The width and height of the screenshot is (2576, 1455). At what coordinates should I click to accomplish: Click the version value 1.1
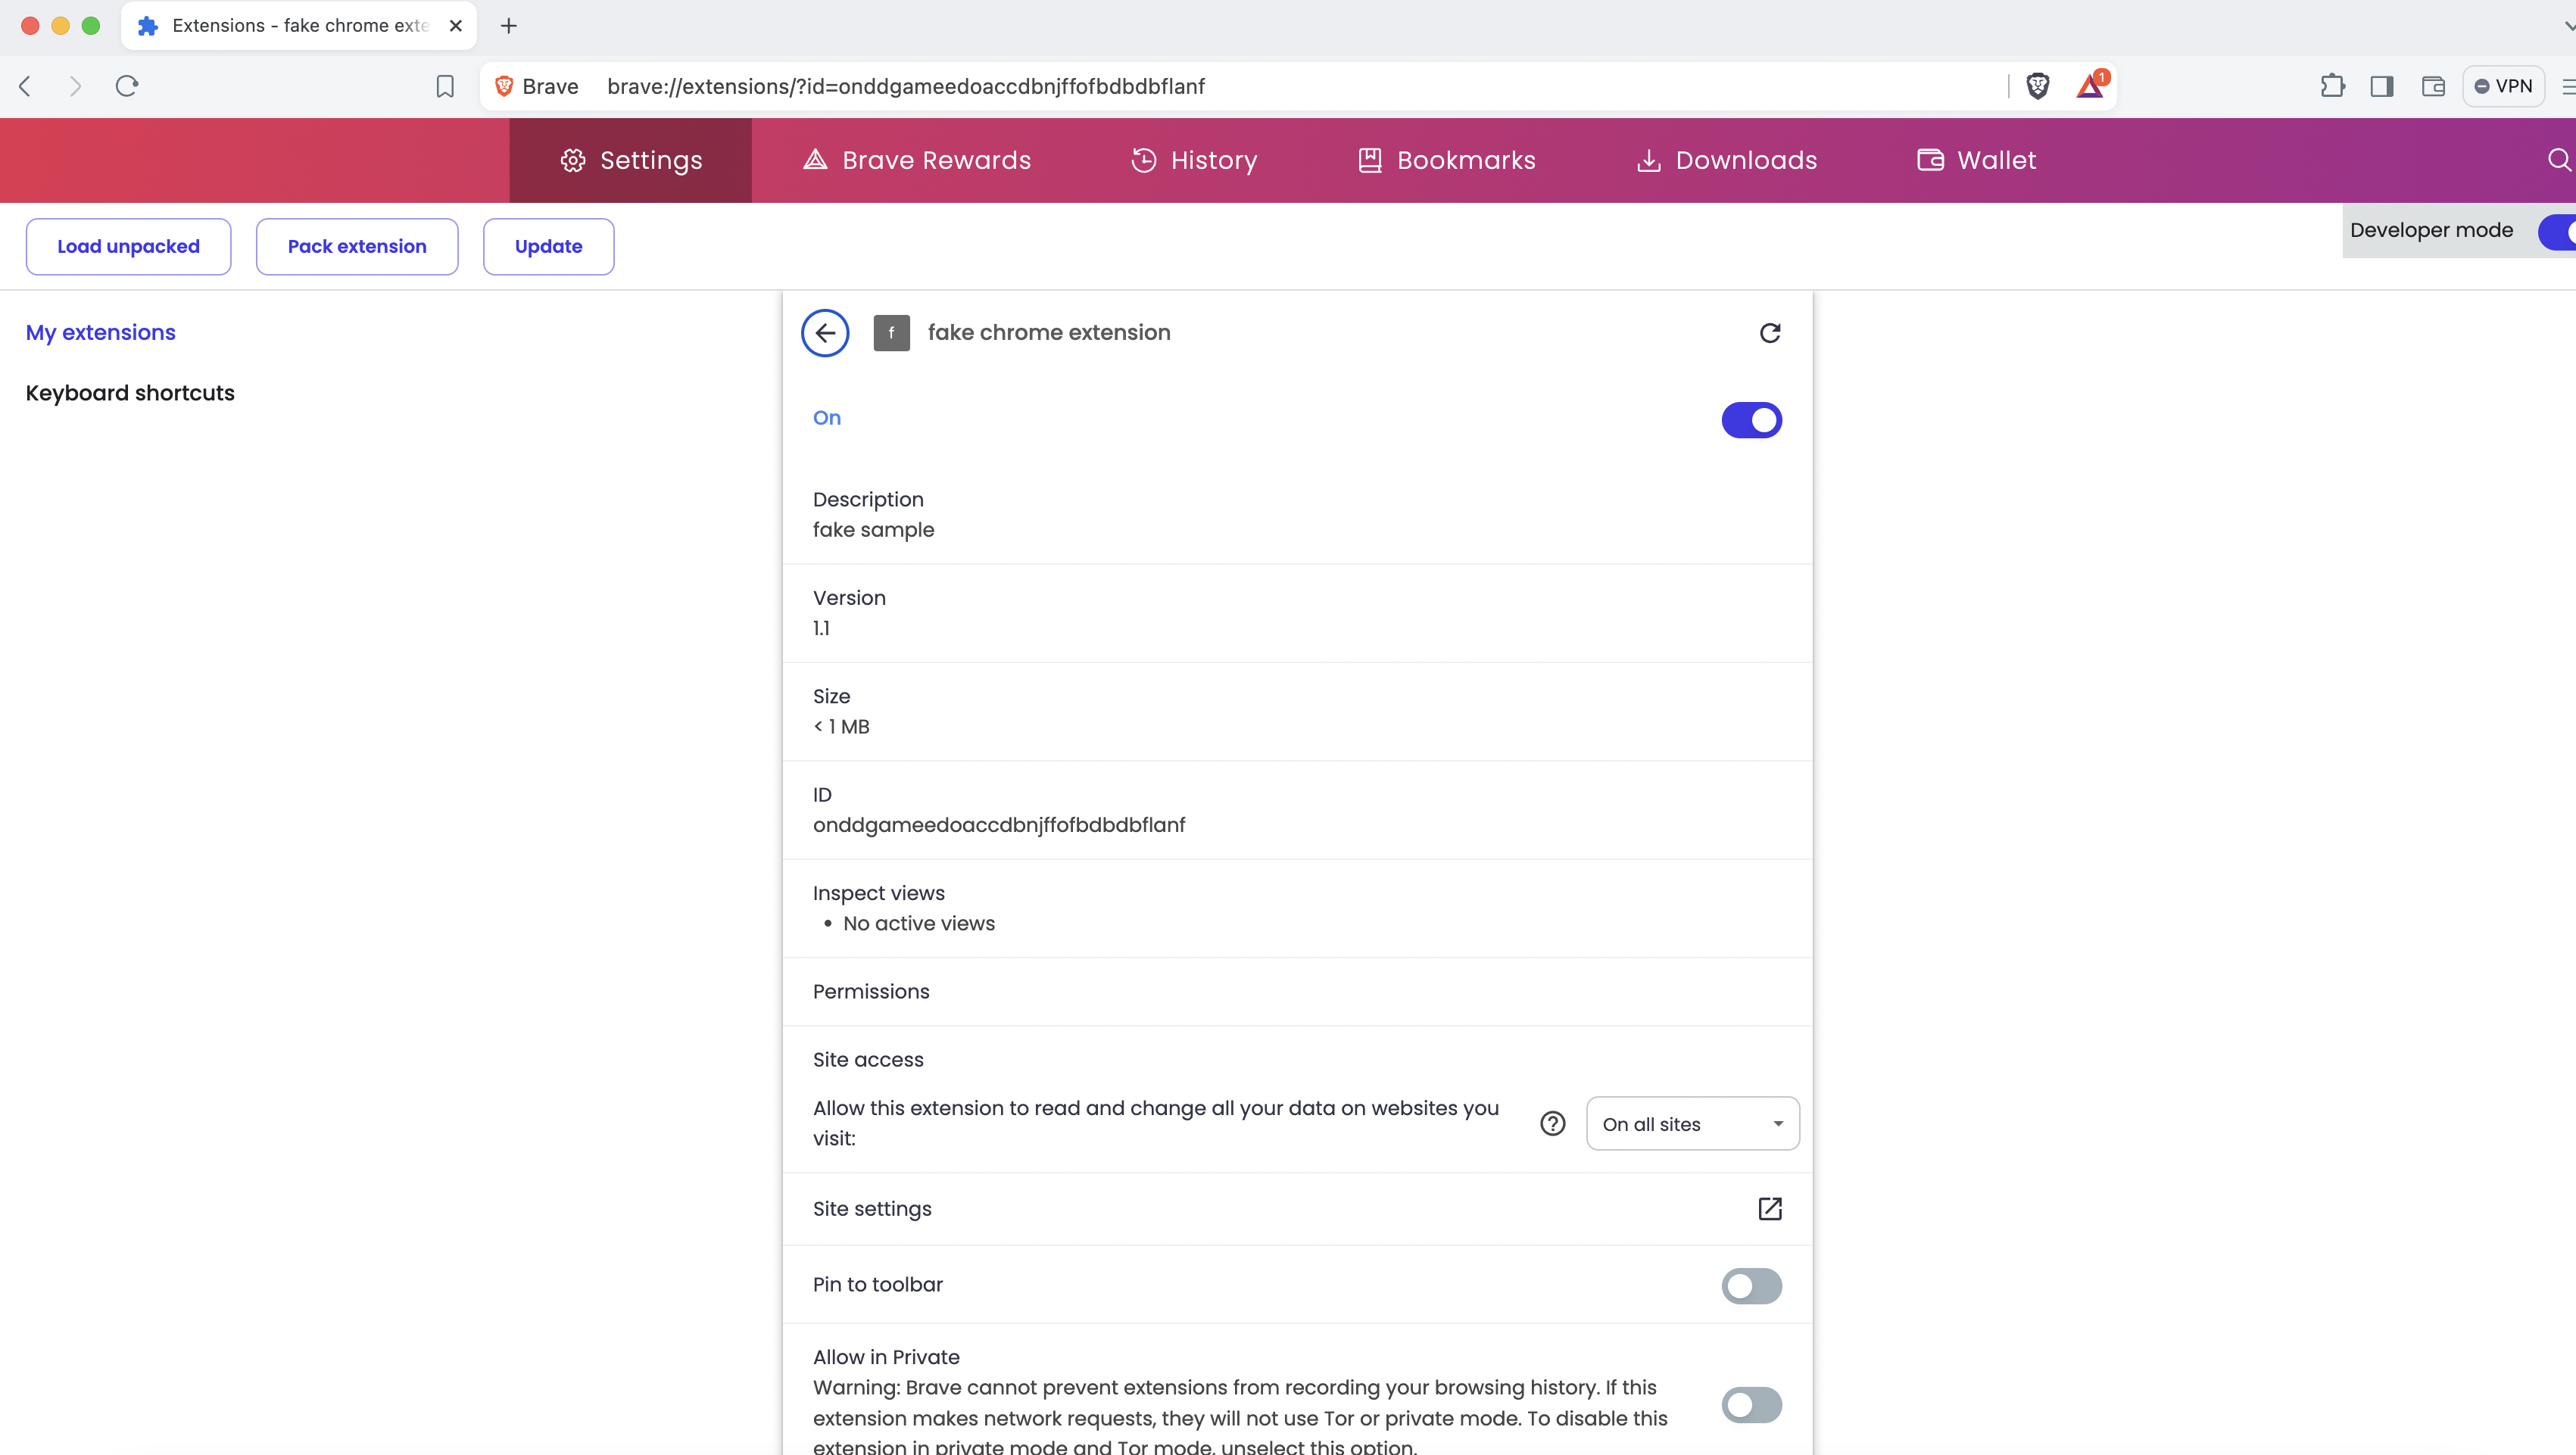click(x=821, y=628)
